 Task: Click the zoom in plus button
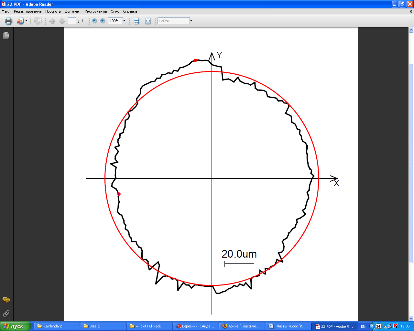[103, 21]
